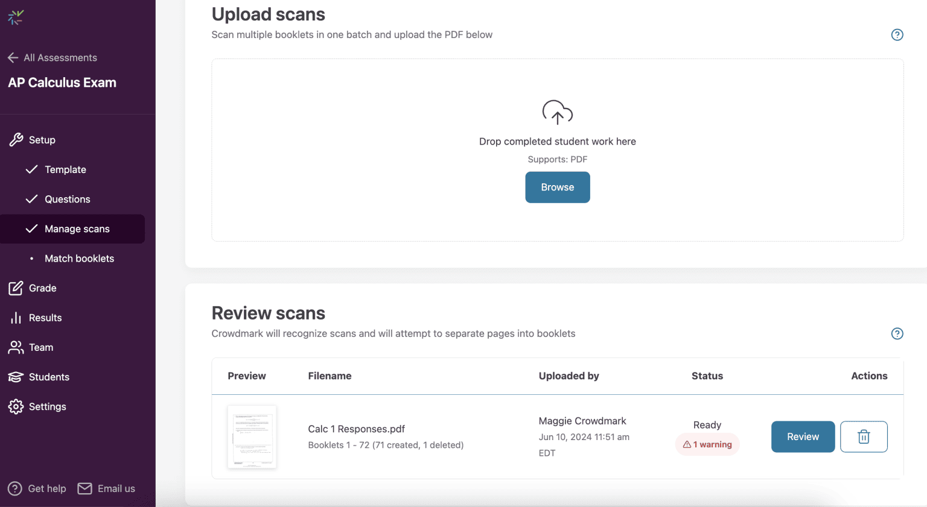Open the Calc 1 Responses.pdf preview thumbnail

pyautogui.click(x=252, y=436)
